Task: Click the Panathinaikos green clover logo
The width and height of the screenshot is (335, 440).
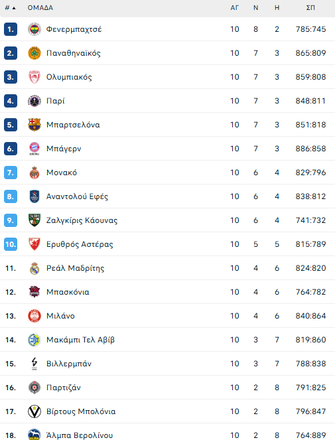Action: click(x=34, y=53)
